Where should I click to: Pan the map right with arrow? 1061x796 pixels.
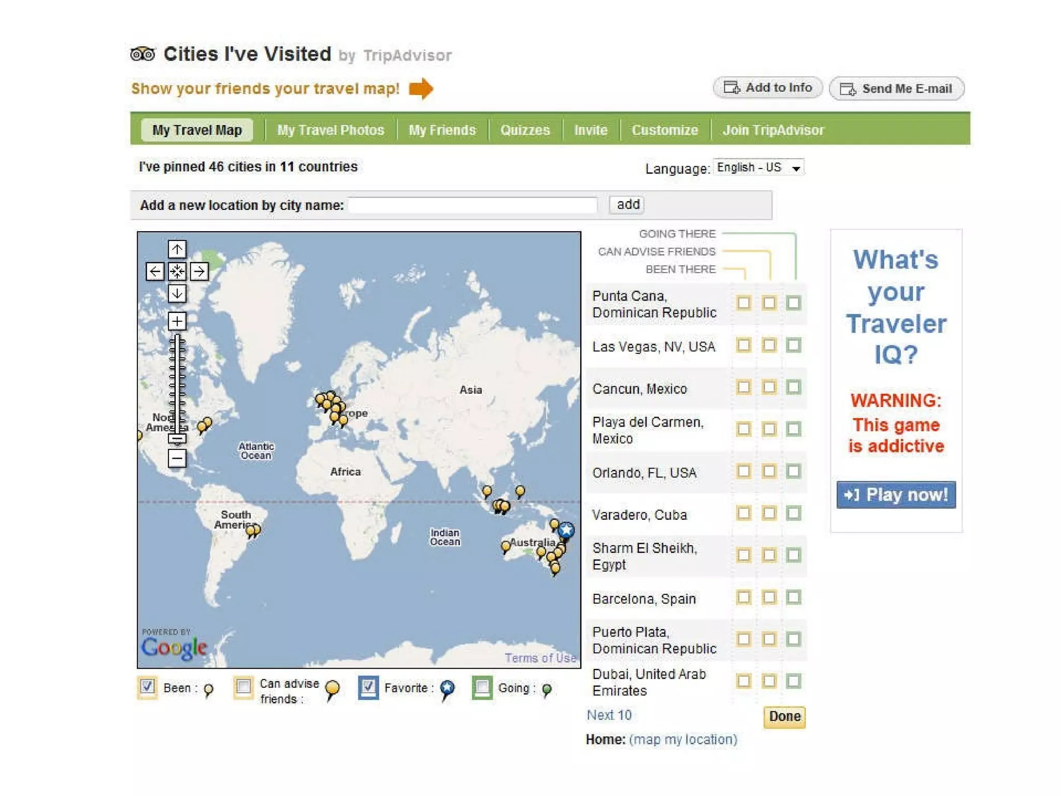pos(199,271)
